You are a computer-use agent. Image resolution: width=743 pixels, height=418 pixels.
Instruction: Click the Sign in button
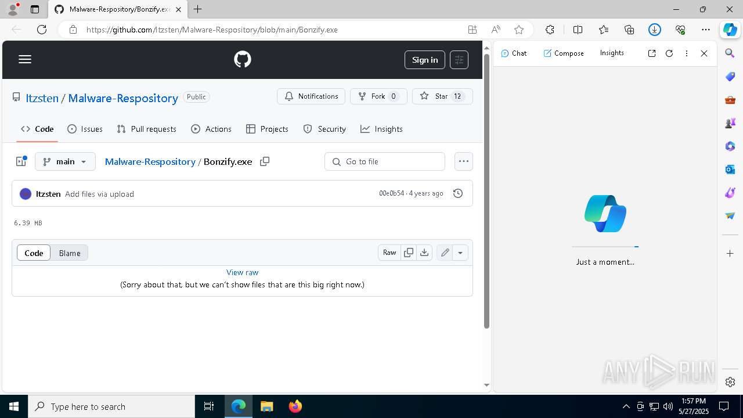point(425,60)
